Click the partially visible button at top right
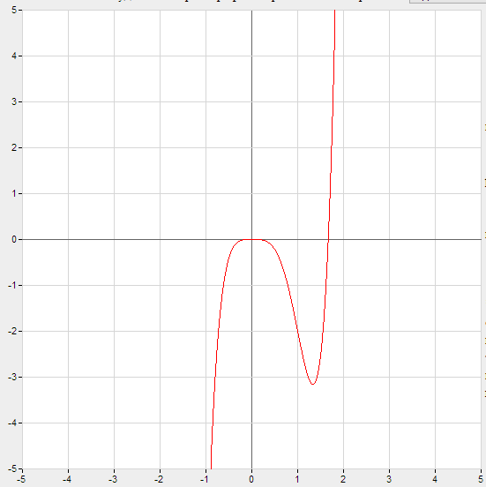Screen dimensions: 486x487 click(x=447, y=2)
